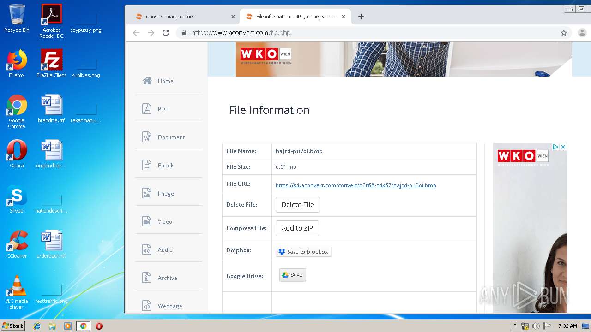Open the Ebook menu entry
The image size is (591, 332).
[166, 165]
